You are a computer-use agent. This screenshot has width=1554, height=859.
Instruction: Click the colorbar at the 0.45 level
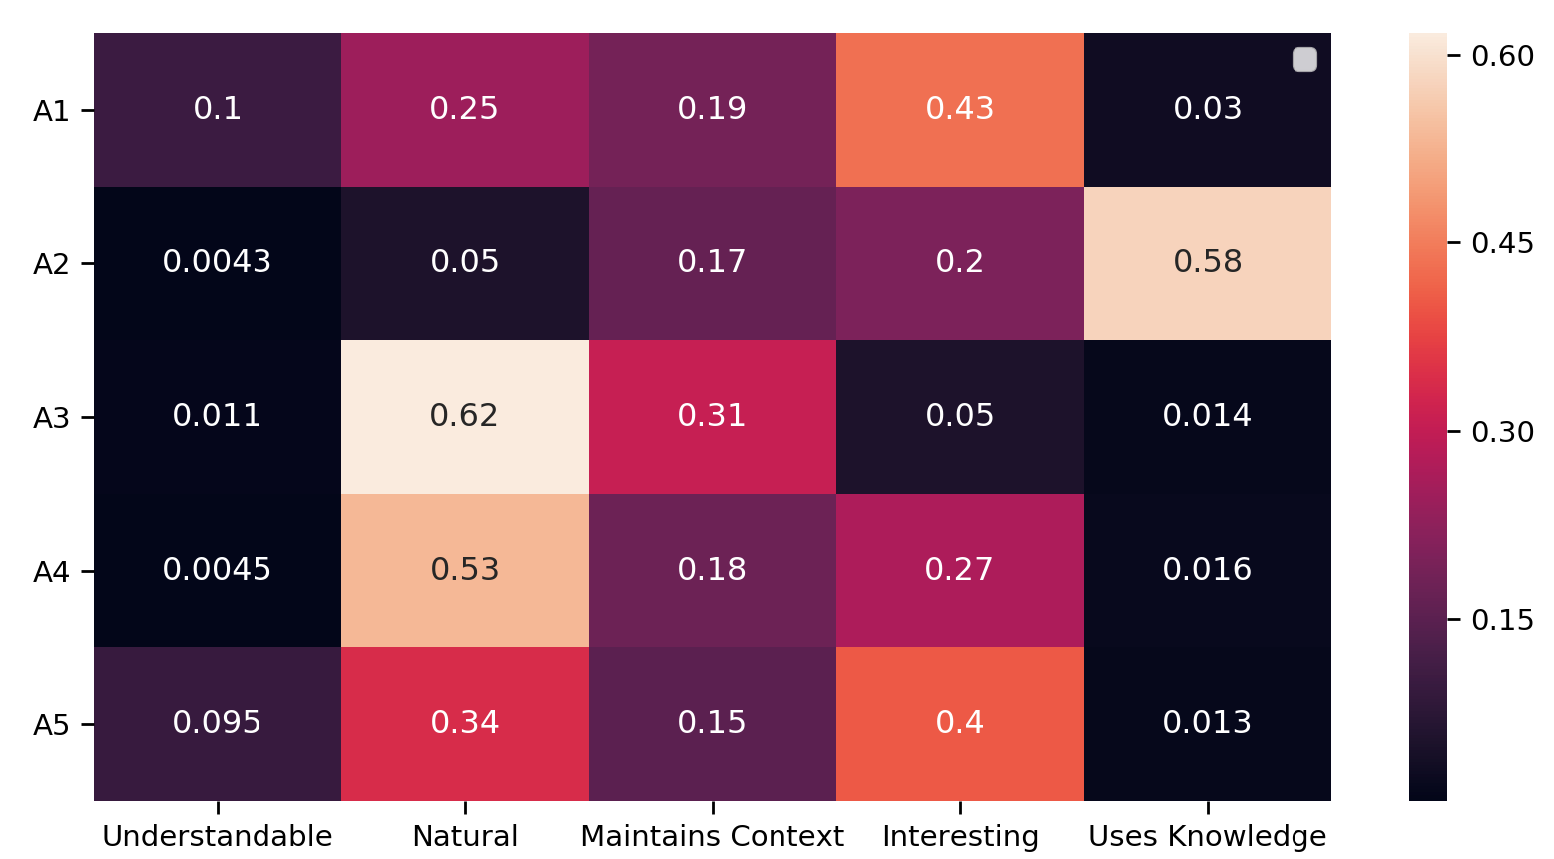click(1427, 243)
